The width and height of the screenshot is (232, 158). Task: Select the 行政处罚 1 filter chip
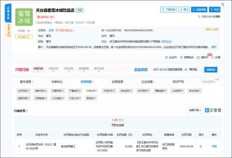[x=92, y=91]
